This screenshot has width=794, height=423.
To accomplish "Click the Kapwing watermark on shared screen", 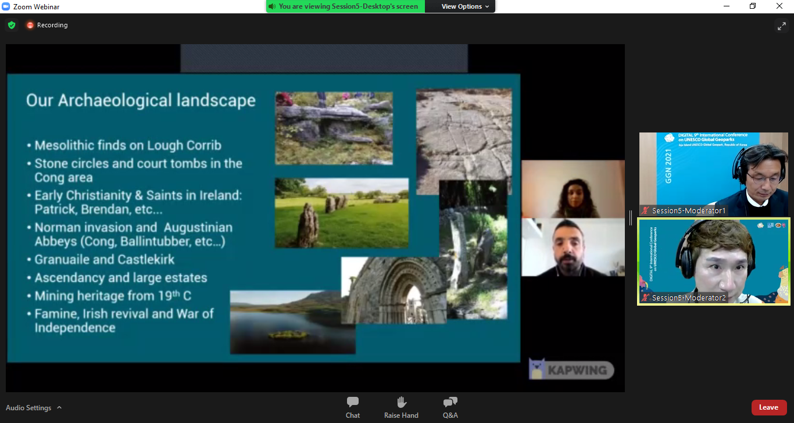I will pos(571,370).
